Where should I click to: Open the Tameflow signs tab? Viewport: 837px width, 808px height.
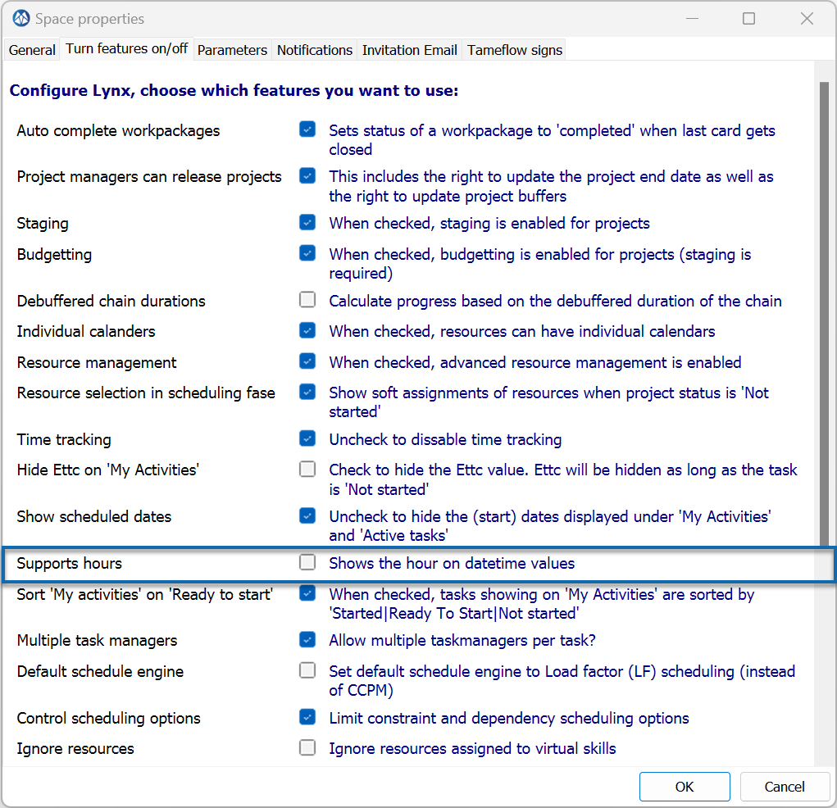click(x=515, y=50)
